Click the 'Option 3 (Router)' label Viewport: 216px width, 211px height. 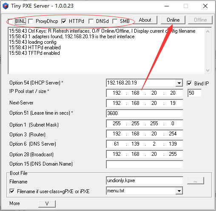pos(27,135)
